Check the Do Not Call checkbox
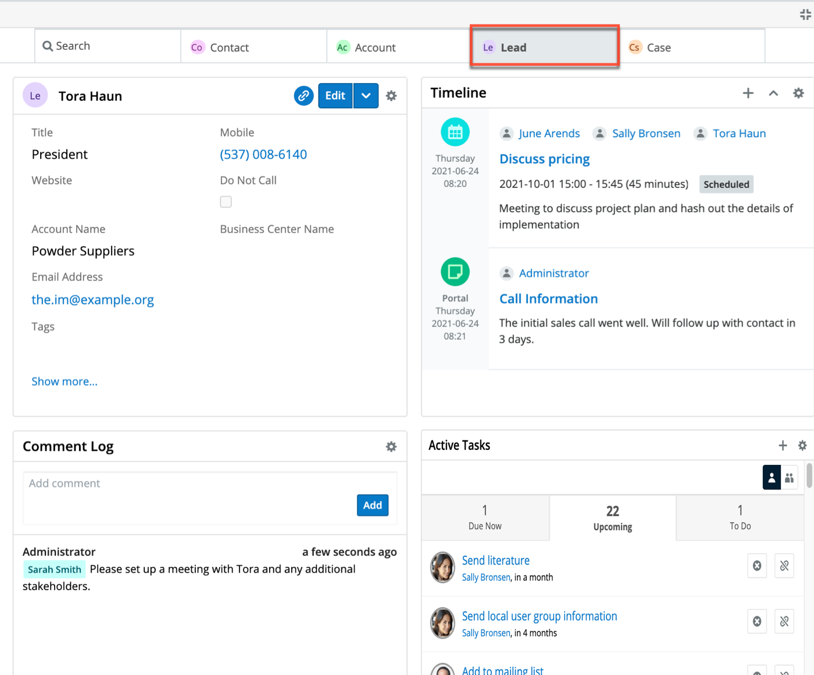This screenshot has width=814, height=675. point(226,202)
